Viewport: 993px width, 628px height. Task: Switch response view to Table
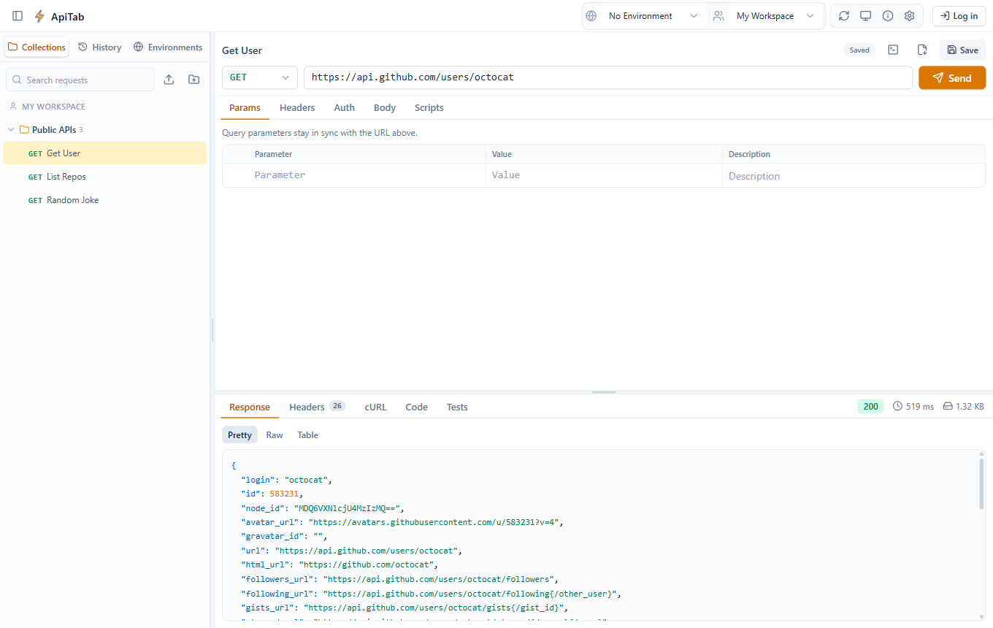[307, 435]
